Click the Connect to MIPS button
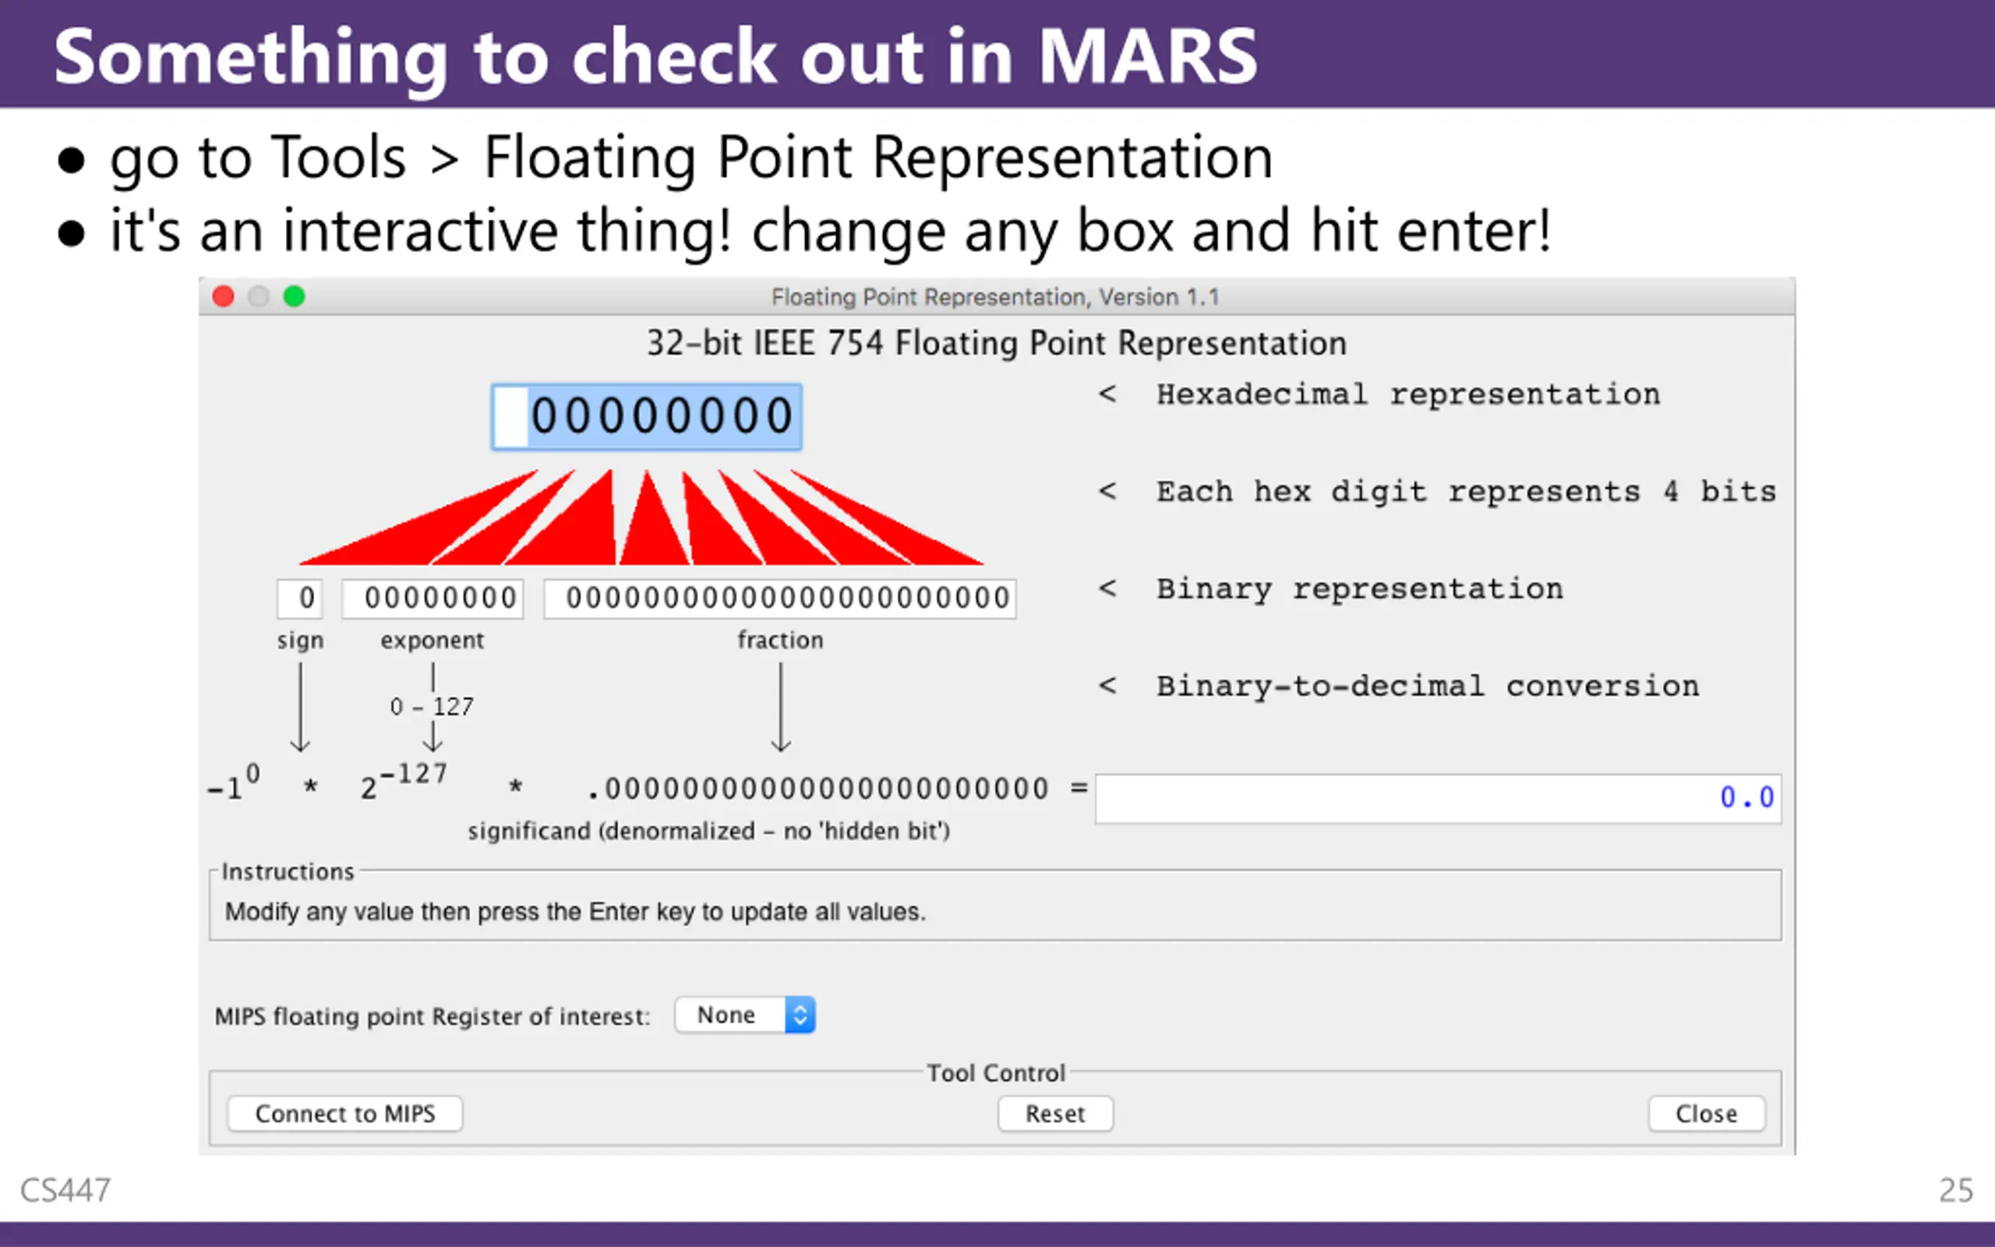This screenshot has height=1247, width=1995. click(x=344, y=1114)
